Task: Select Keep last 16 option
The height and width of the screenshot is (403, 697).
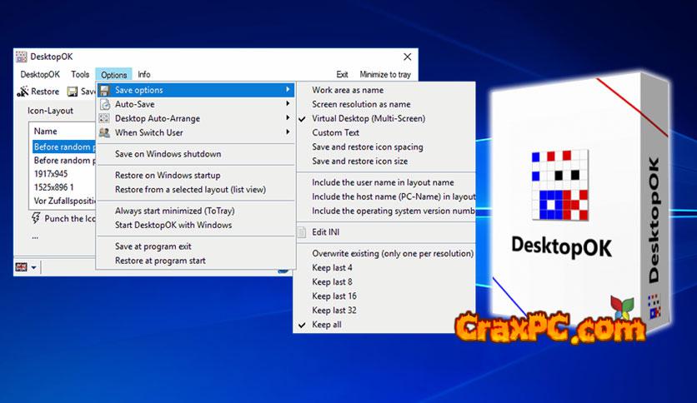Action: (333, 296)
